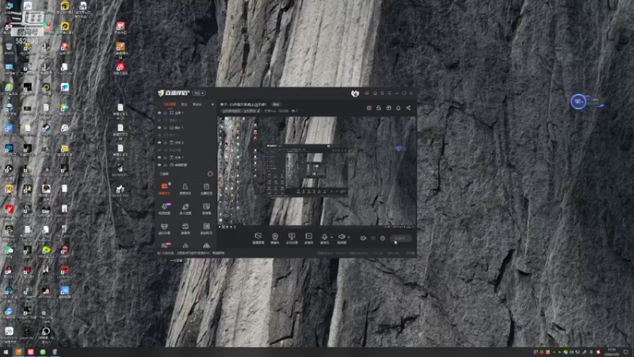Mute the microphone in the bottom toolbar
Screen dimensions: 634x357
tap(324, 238)
